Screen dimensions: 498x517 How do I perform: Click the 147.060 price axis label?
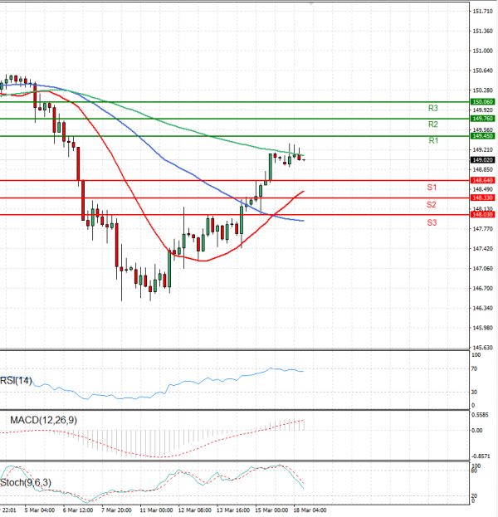pyautogui.click(x=482, y=268)
